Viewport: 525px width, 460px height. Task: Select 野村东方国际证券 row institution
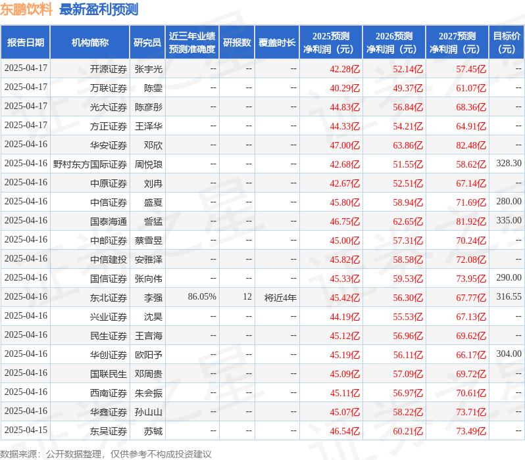(89, 164)
